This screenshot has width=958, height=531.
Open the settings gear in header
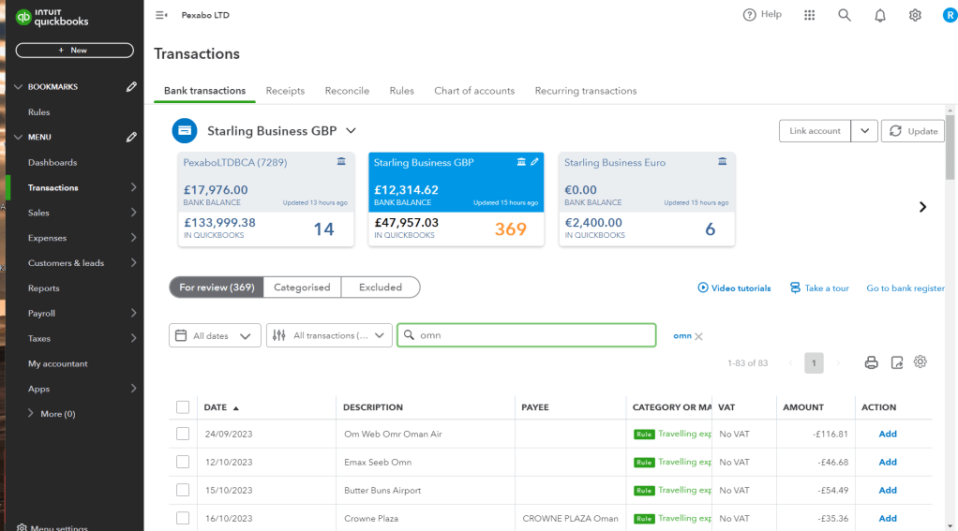point(915,15)
